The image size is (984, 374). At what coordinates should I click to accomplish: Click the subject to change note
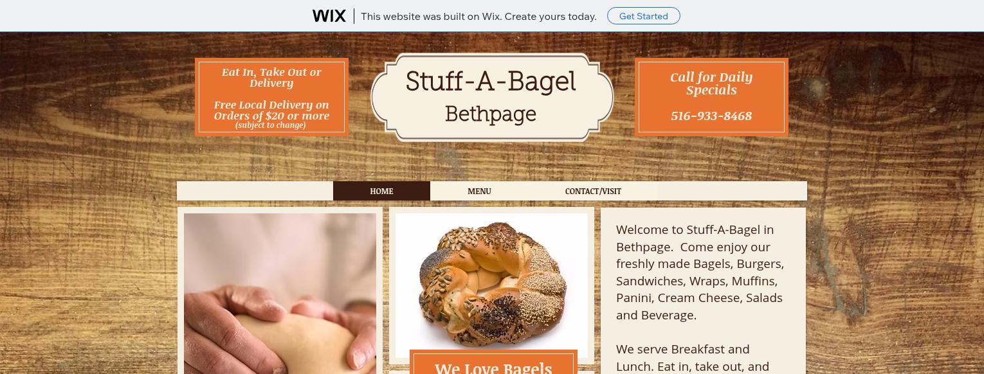(x=271, y=125)
